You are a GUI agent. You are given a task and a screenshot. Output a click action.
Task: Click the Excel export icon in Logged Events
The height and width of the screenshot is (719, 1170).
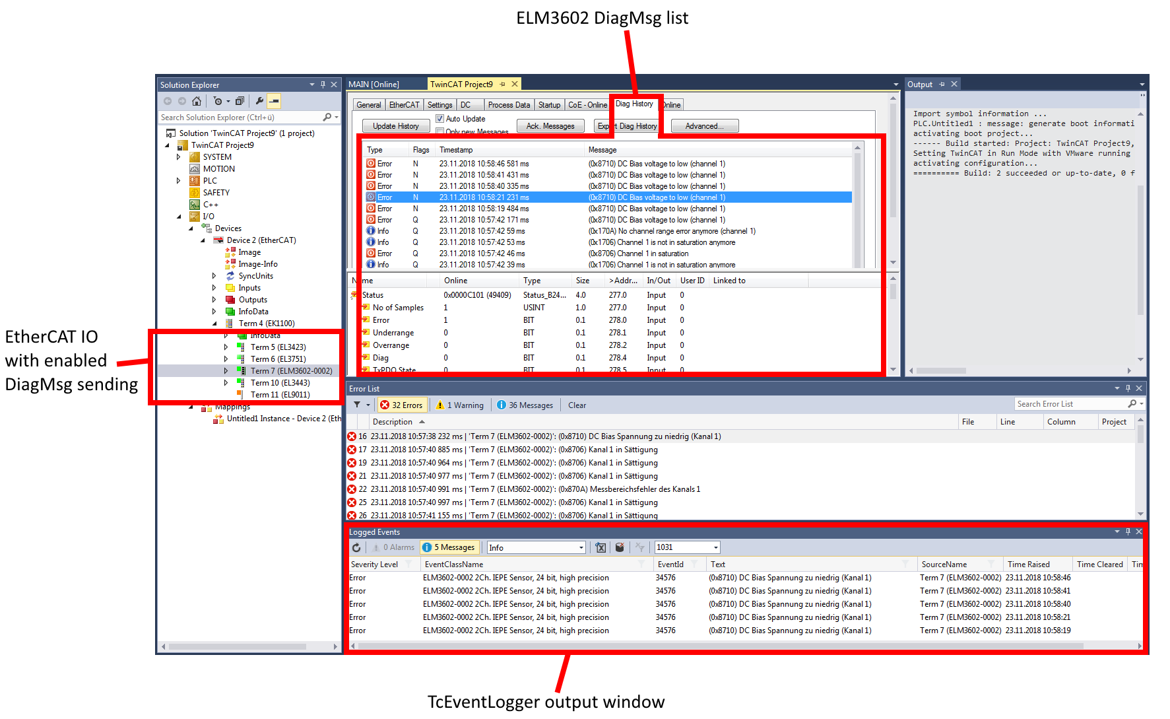[x=601, y=547]
